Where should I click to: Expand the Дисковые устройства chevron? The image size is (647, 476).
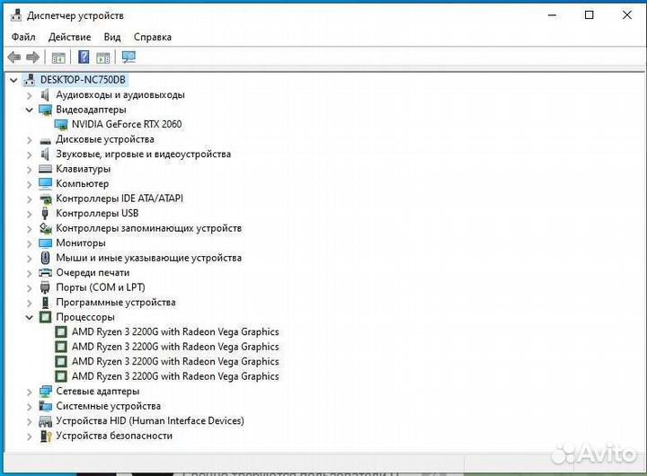pos(30,140)
